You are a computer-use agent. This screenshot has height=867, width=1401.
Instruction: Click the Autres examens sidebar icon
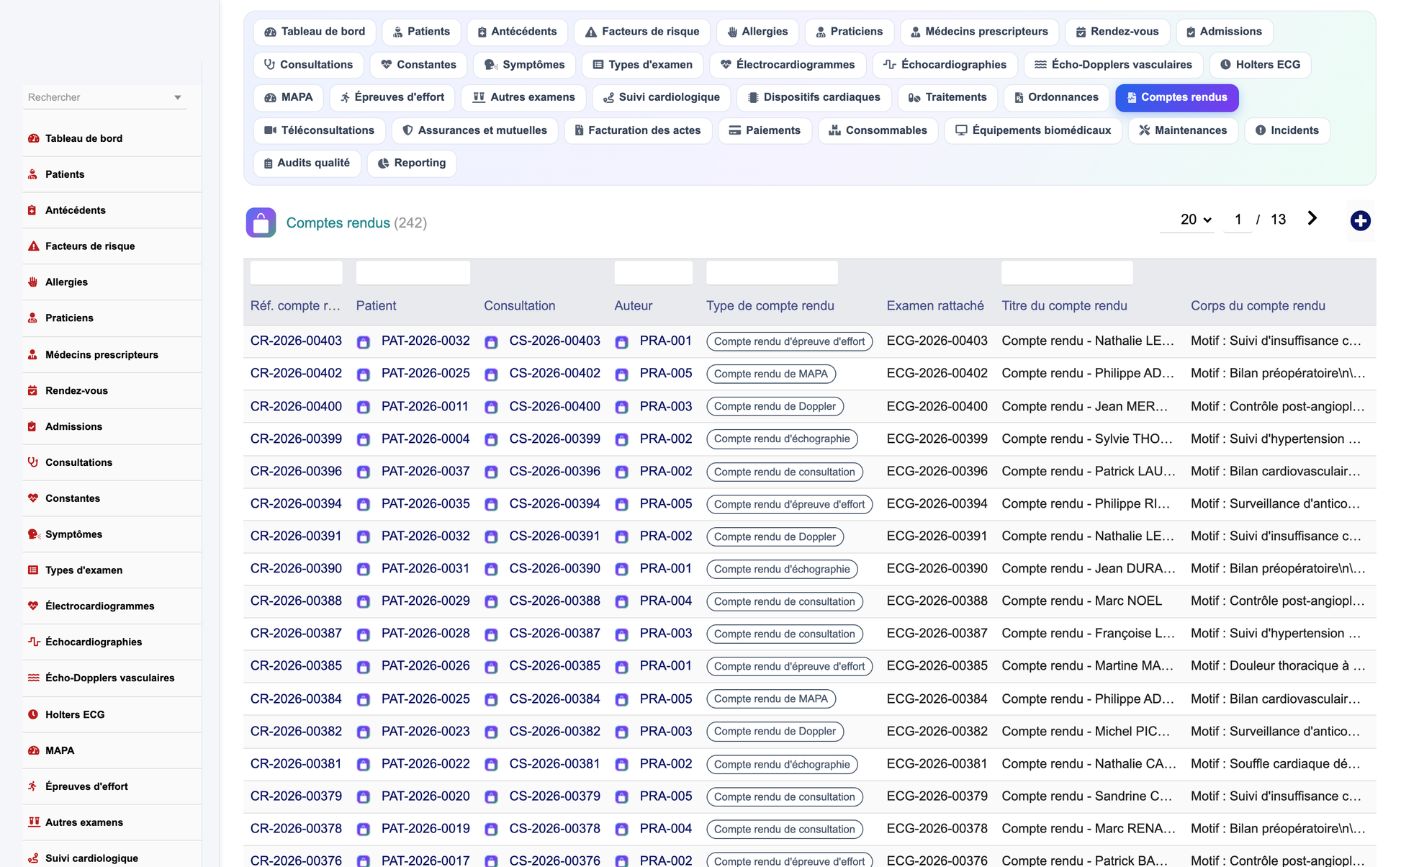point(33,822)
